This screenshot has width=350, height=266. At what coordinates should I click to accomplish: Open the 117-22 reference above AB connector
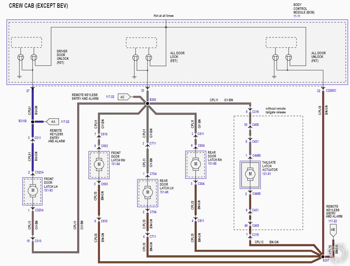(x=332, y=221)
